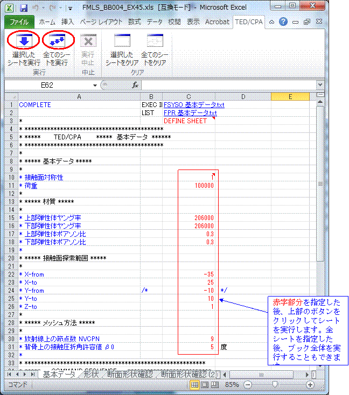Open the 校閲 ribbon tab
349x395 pixels.
(174, 22)
